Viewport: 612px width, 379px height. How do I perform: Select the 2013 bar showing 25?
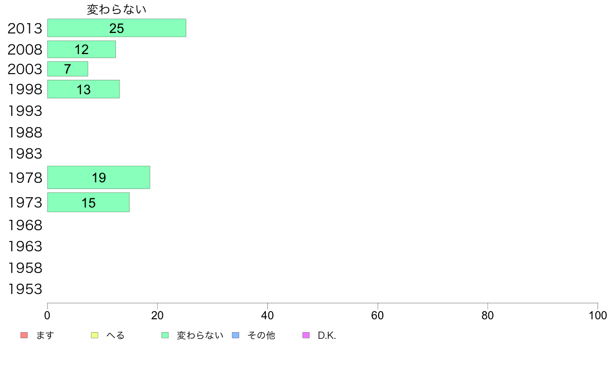coord(117,28)
